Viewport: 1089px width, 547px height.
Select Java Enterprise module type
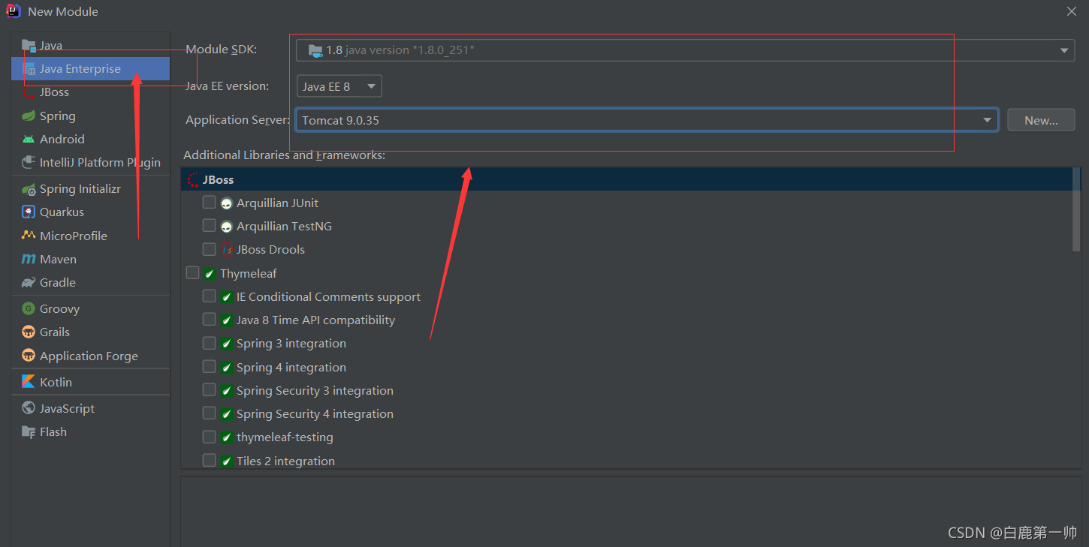click(x=90, y=68)
